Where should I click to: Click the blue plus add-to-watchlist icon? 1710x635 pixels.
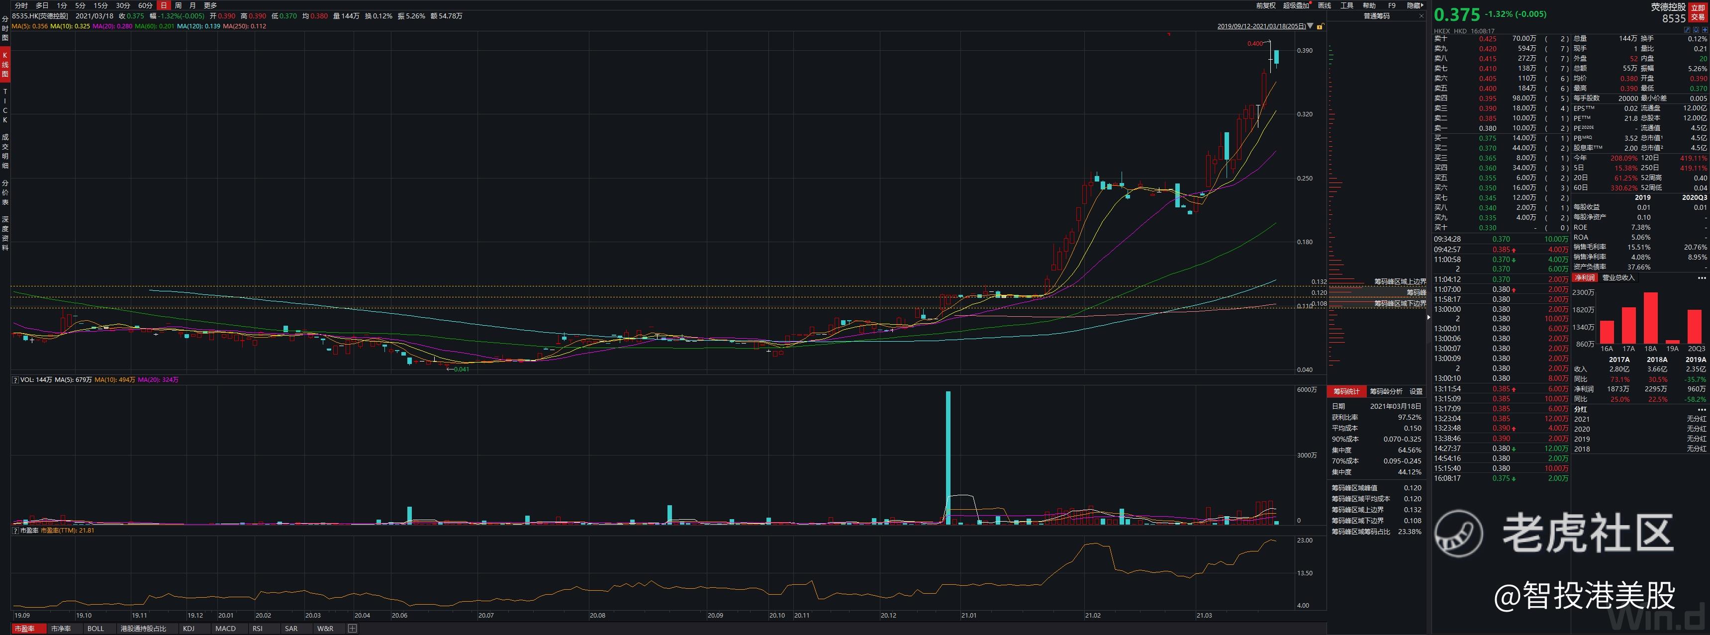[x=1705, y=30]
